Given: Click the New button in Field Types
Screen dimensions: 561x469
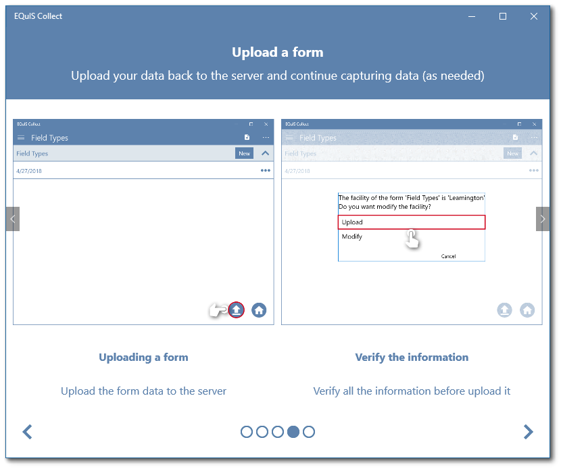Looking at the screenshot, I should tap(244, 153).
